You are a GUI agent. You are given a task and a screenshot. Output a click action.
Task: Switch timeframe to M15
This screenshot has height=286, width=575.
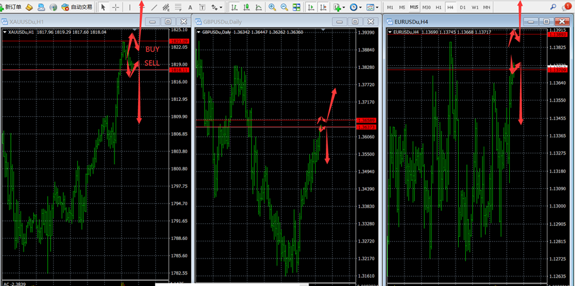point(415,7)
